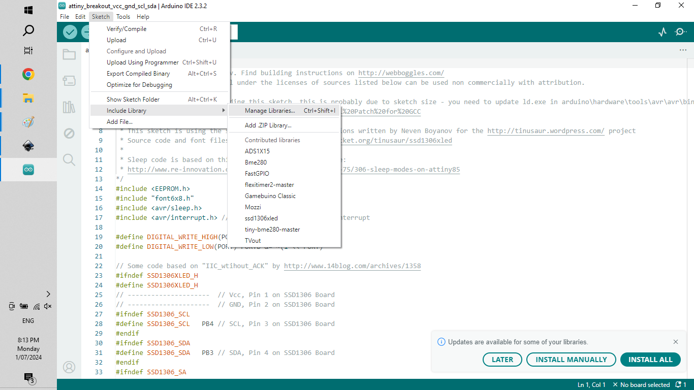Viewport: 694px width, 390px height.
Task: Open the Serial Plotter icon
Action: 662,32
